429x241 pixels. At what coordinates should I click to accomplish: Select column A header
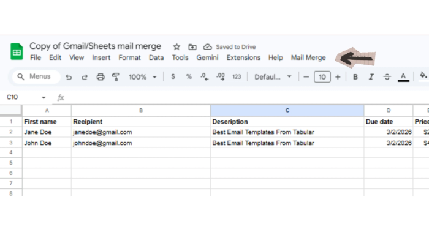[x=47, y=111]
